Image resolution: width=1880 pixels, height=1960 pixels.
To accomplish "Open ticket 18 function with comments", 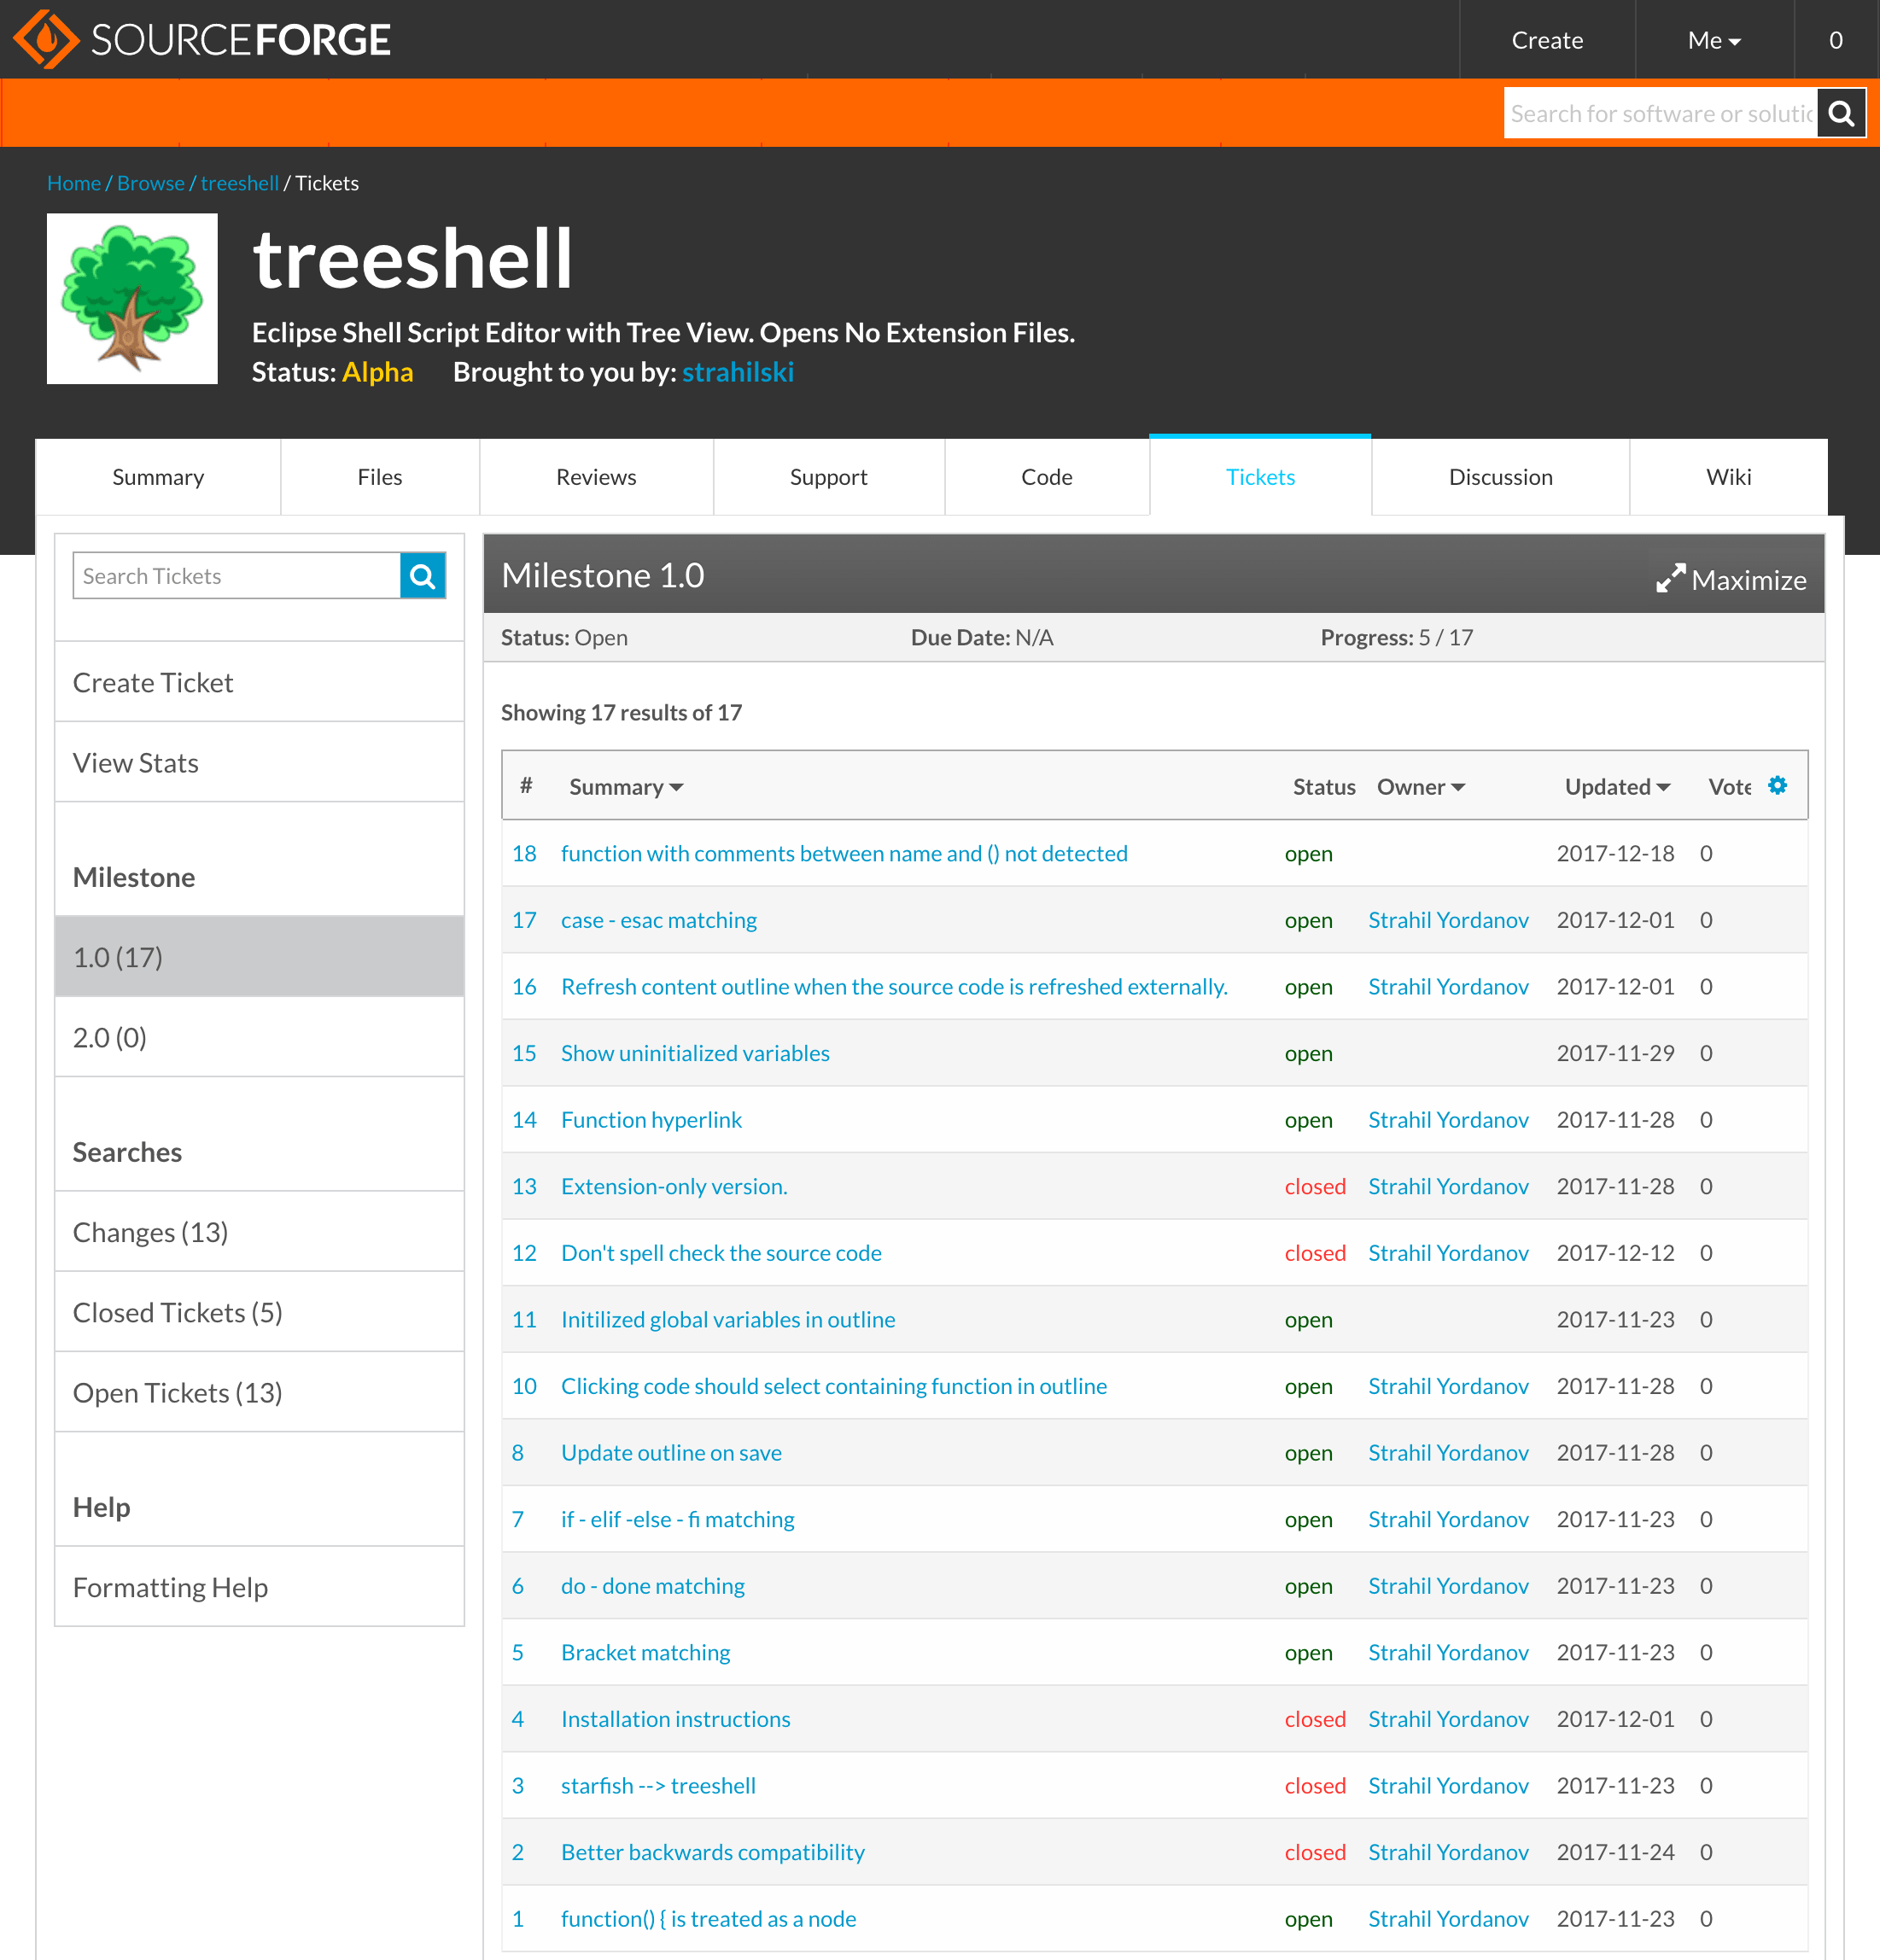I will tap(845, 854).
